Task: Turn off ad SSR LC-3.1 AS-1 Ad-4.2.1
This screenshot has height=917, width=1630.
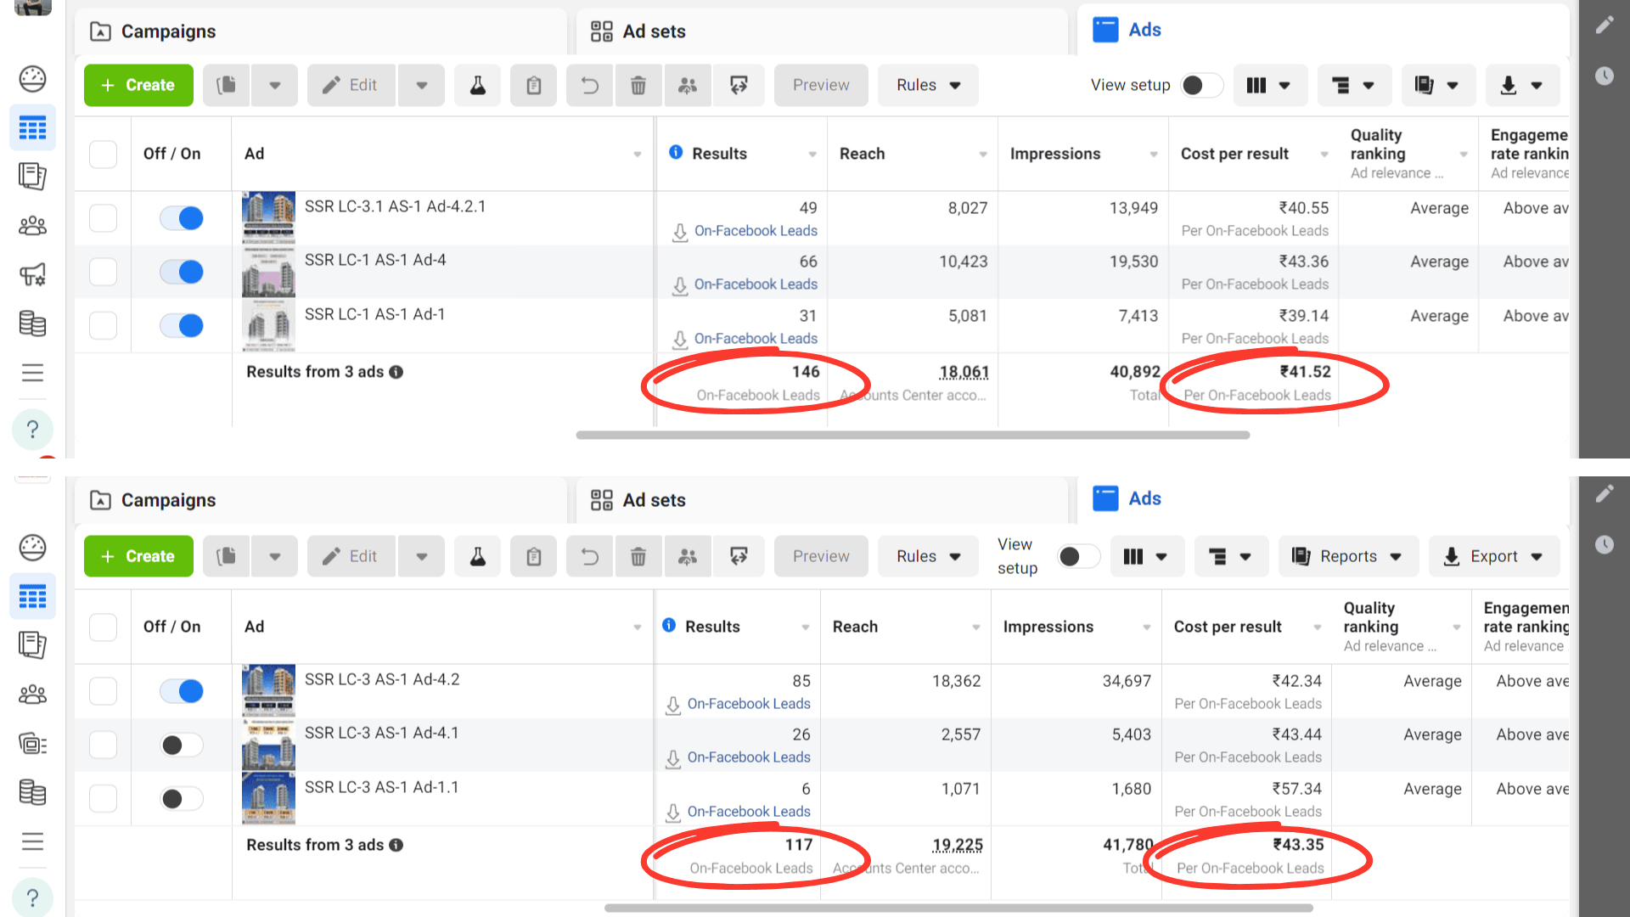Action: 182,218
